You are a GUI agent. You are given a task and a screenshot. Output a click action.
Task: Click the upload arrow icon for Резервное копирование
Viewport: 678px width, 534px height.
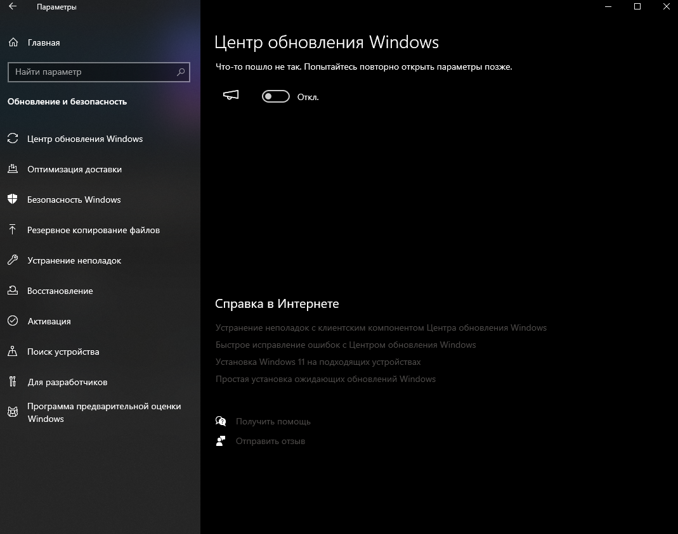(x=13, y=229)
